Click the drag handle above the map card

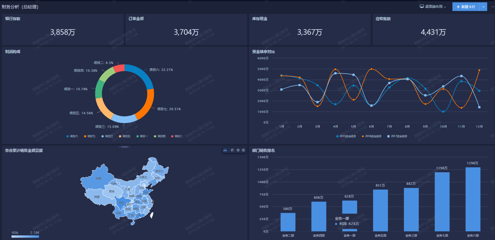125,147
